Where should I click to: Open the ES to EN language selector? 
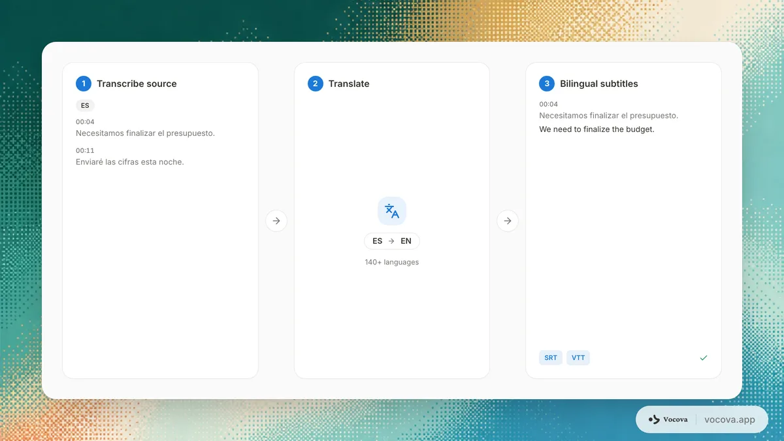[x=392, y=241]
